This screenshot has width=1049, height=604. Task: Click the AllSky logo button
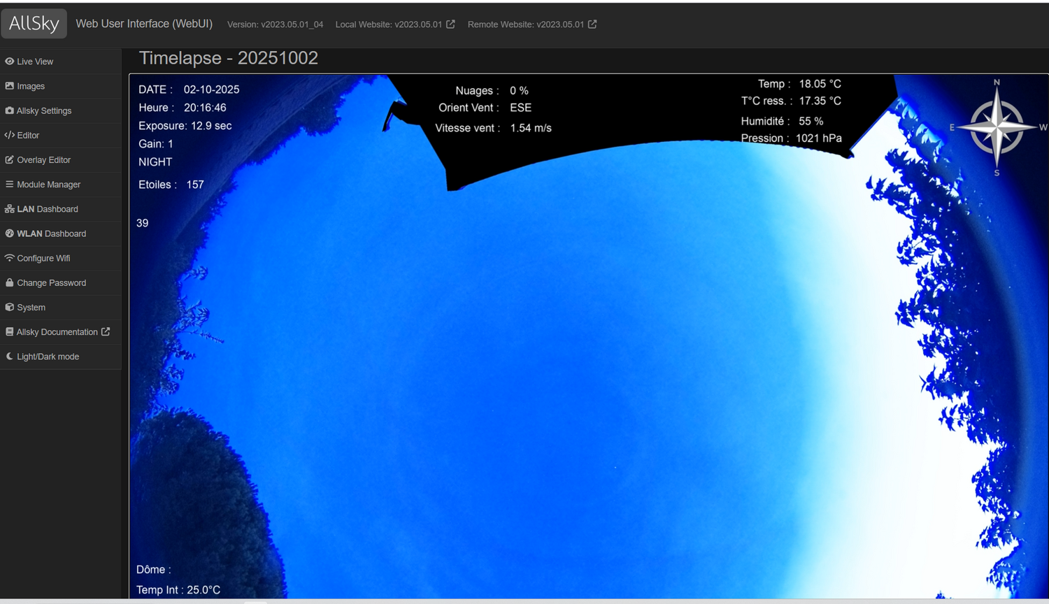point(34,24)
